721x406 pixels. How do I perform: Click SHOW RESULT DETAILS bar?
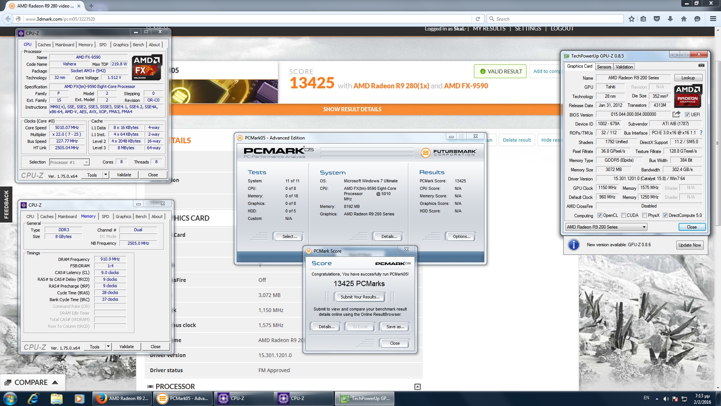(352, 109)
